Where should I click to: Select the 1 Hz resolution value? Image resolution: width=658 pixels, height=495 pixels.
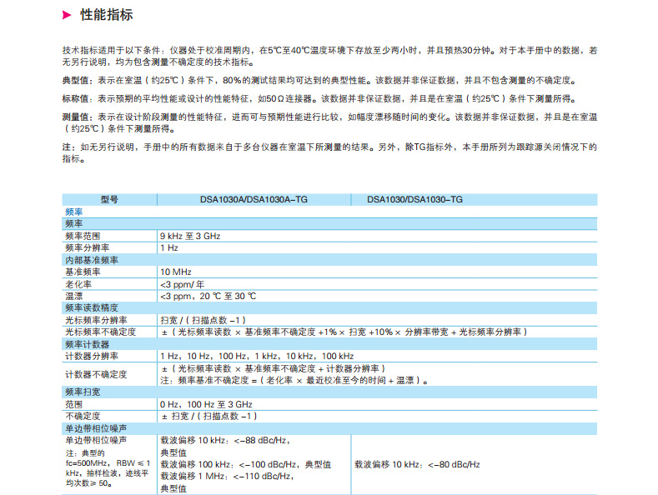(169, 248)
